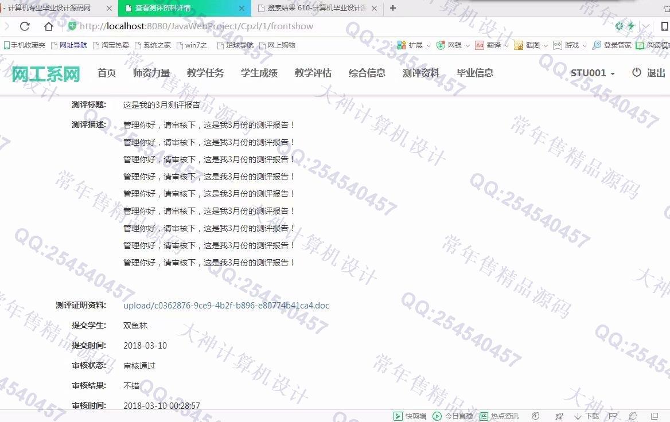
Task: Open the STU001 user dropdown
Action: (x=593, y=73)
